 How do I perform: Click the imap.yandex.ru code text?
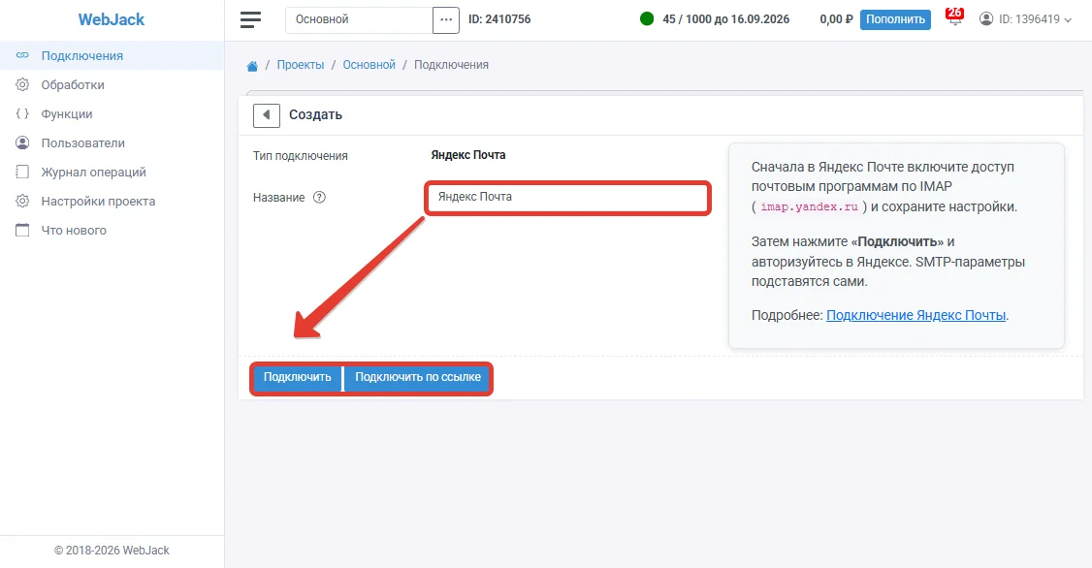tap(809, 206)
